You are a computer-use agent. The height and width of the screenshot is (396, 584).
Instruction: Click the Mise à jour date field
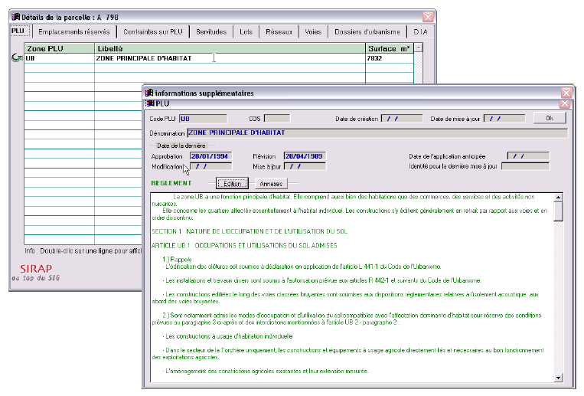(x=305, y=166)
